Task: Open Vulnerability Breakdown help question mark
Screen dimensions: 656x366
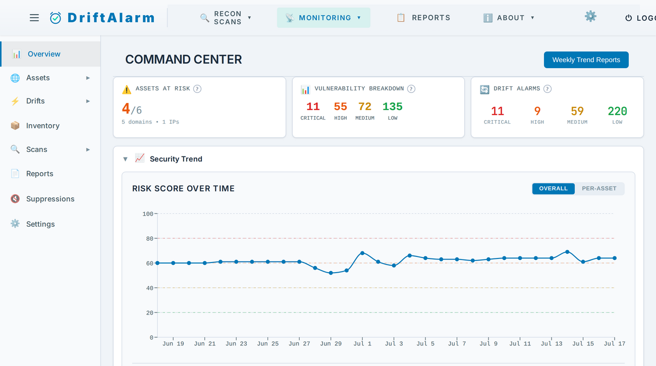Action: (x=411, y=89)
